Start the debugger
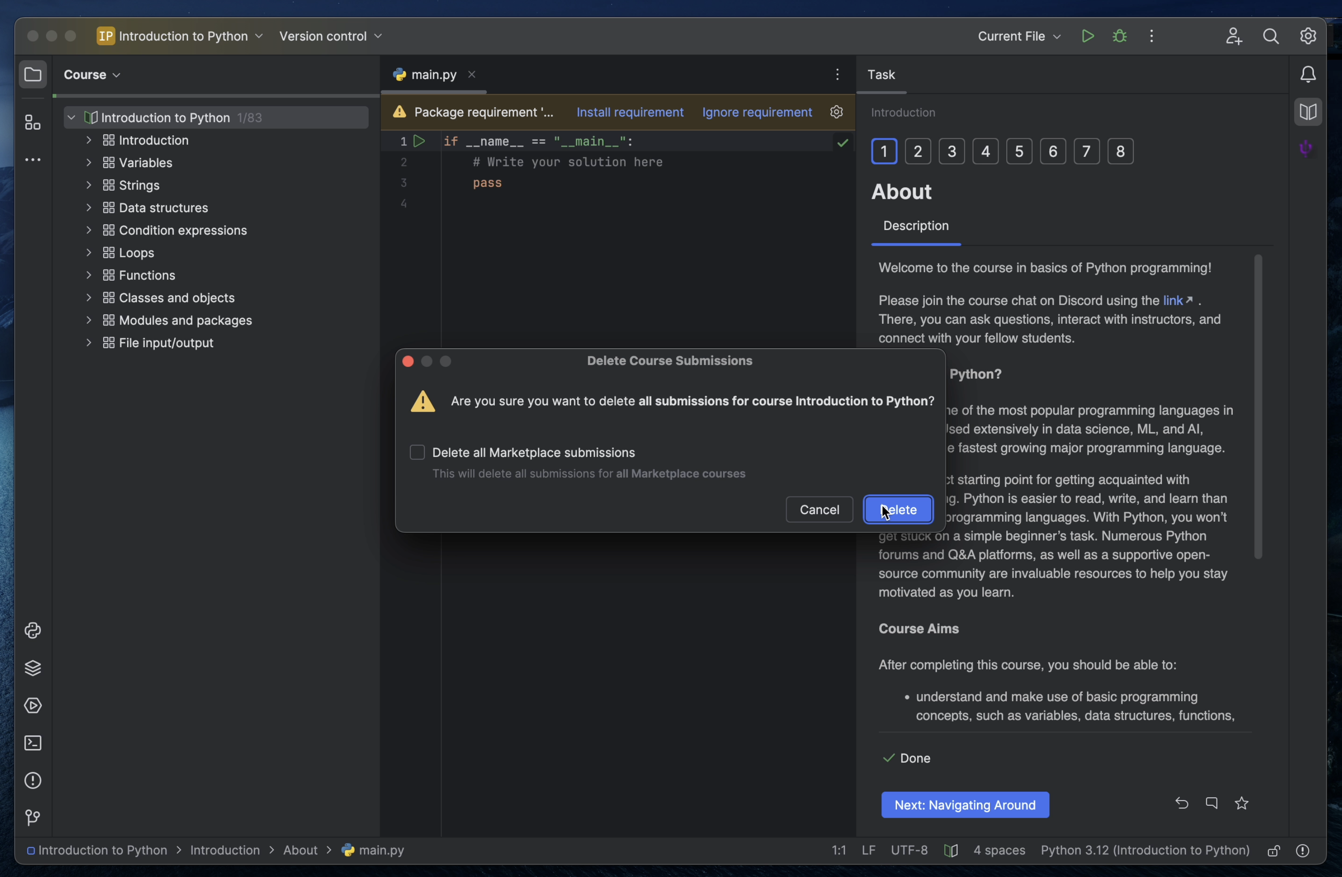 pyautogui.click(x=1119, y=35)
